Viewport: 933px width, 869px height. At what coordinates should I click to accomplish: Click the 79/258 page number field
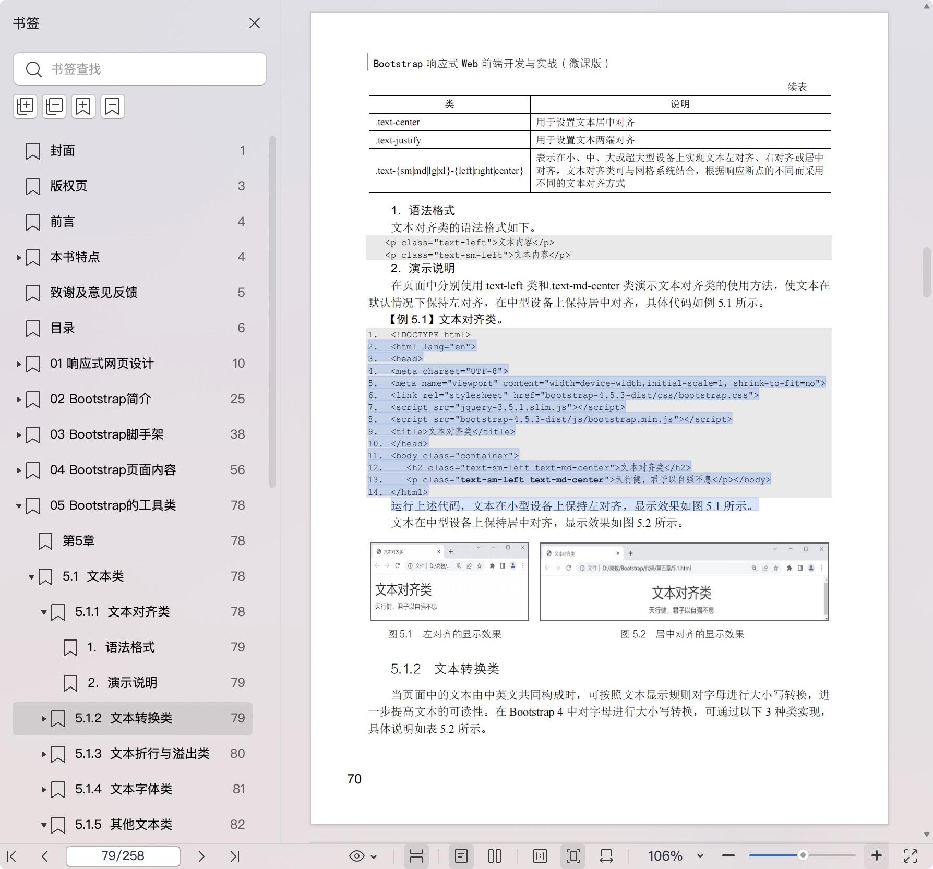pos(123,856)
